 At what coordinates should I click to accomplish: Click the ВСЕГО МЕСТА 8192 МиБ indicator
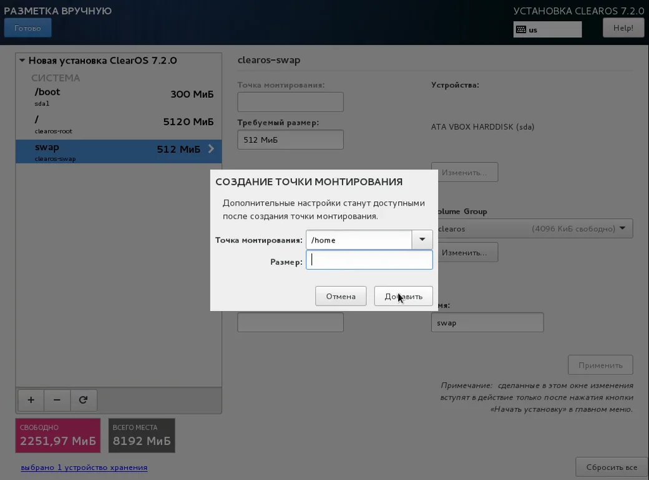click(142, 435)
